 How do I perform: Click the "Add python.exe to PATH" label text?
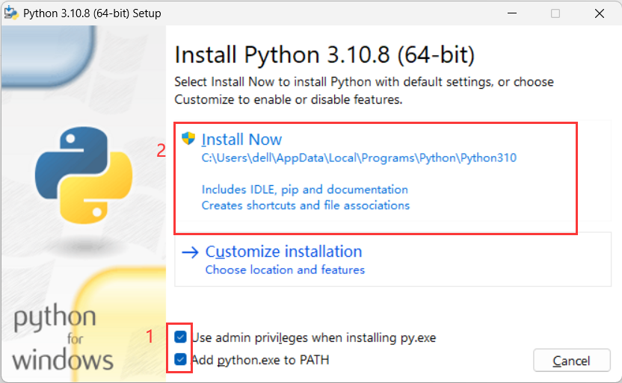coord(260,360)
